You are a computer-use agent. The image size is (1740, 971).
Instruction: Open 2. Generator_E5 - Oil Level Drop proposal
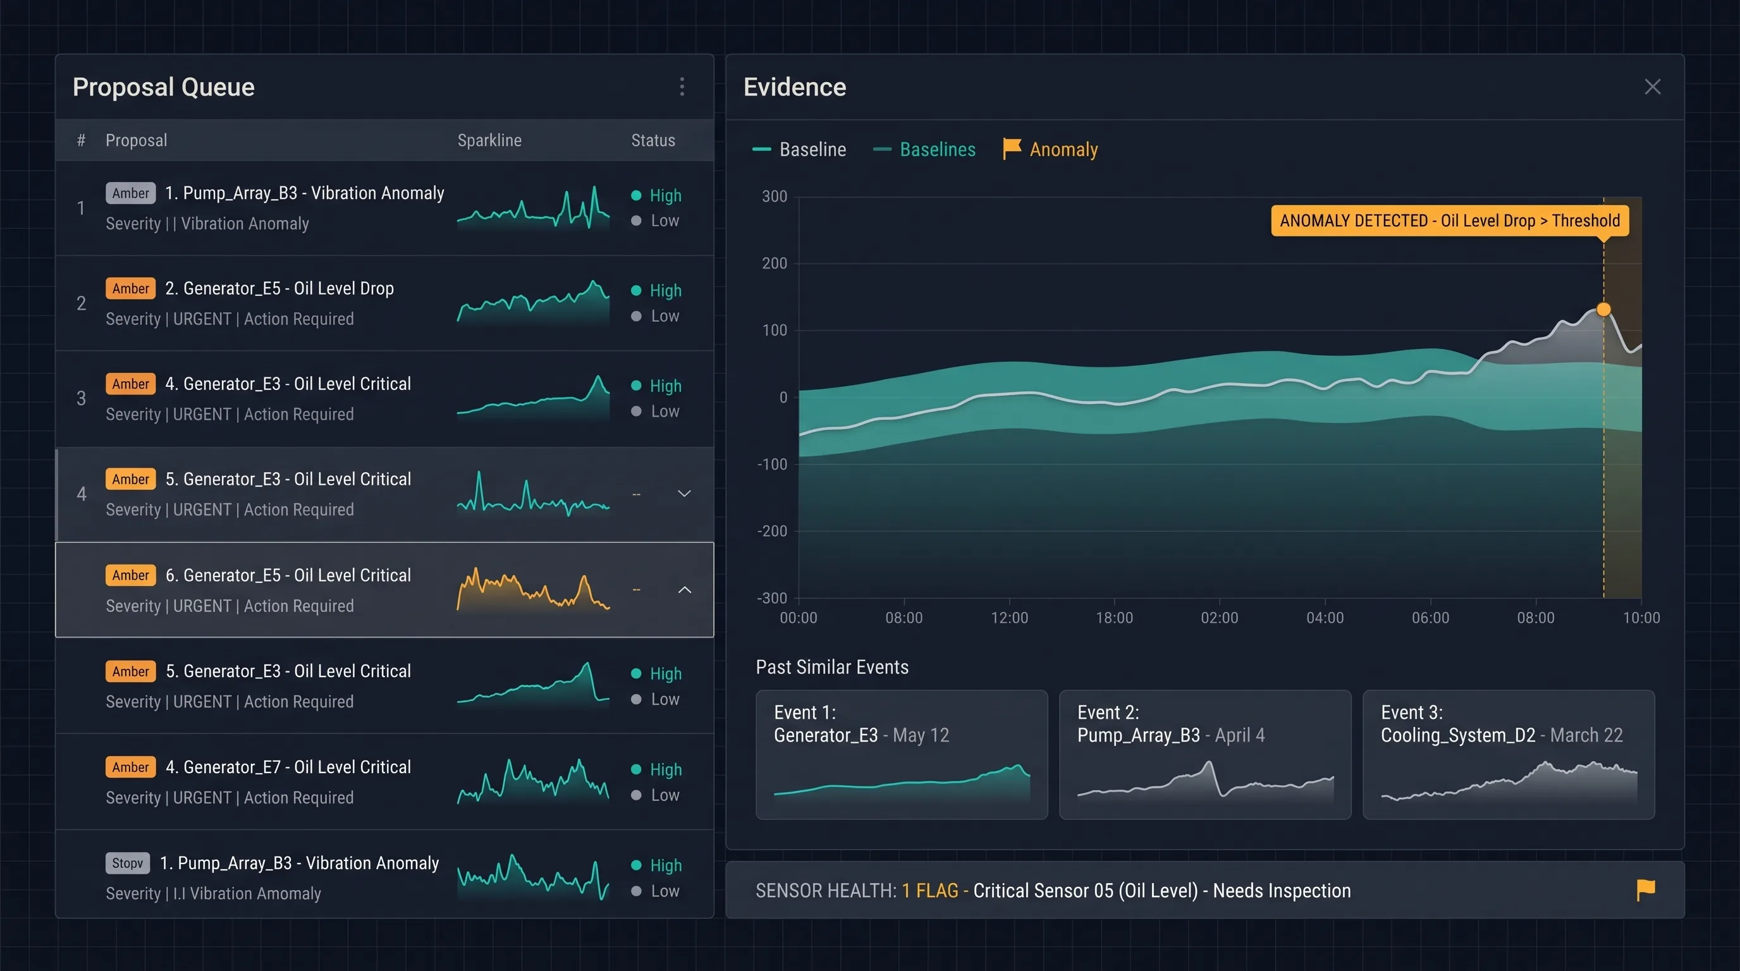point(279,288)
